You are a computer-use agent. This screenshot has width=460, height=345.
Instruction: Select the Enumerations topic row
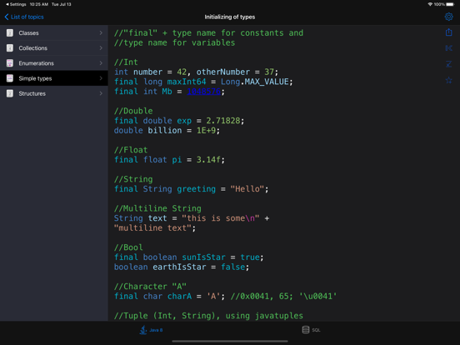click(x=54, y=63)
